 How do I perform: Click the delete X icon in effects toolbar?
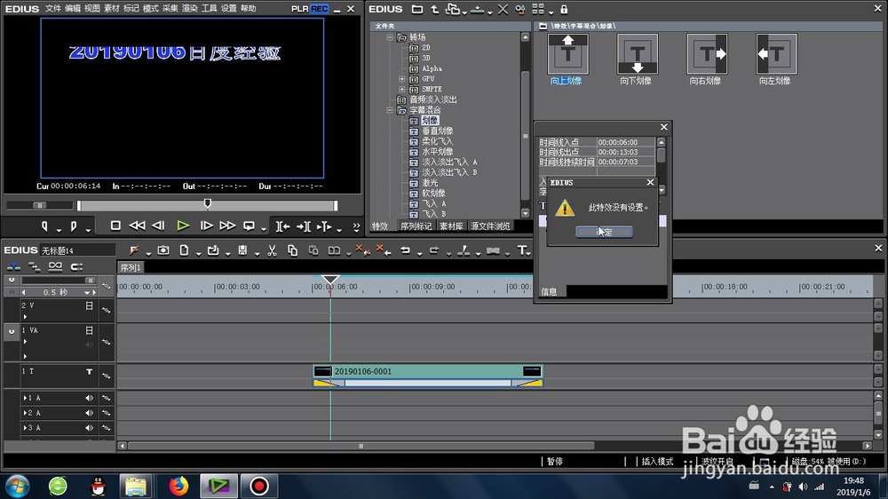(503, 9)
